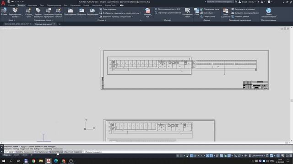This screenshot has height=164, width=293.
Task: Open Вход в службы sign-in dropdown
Action: tap(247, 2)
